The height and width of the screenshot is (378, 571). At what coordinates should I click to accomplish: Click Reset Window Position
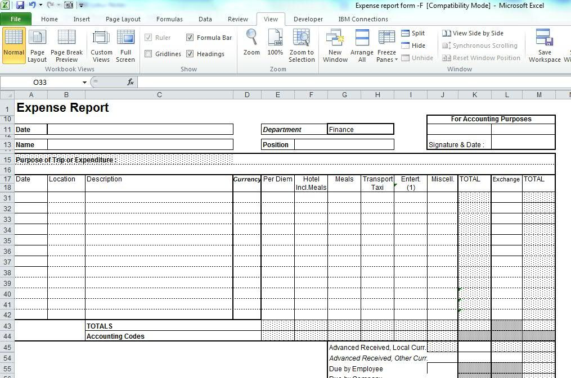(481, 58)
